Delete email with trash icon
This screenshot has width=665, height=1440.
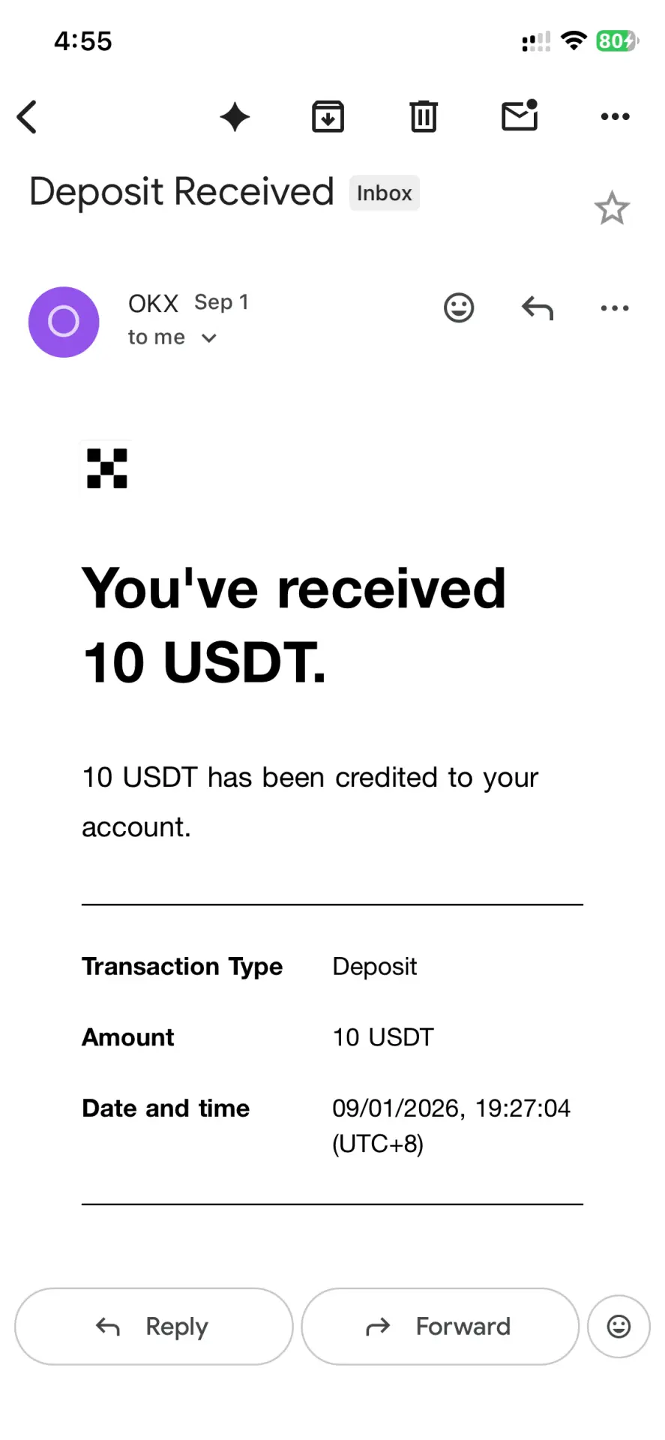point(424,117)
